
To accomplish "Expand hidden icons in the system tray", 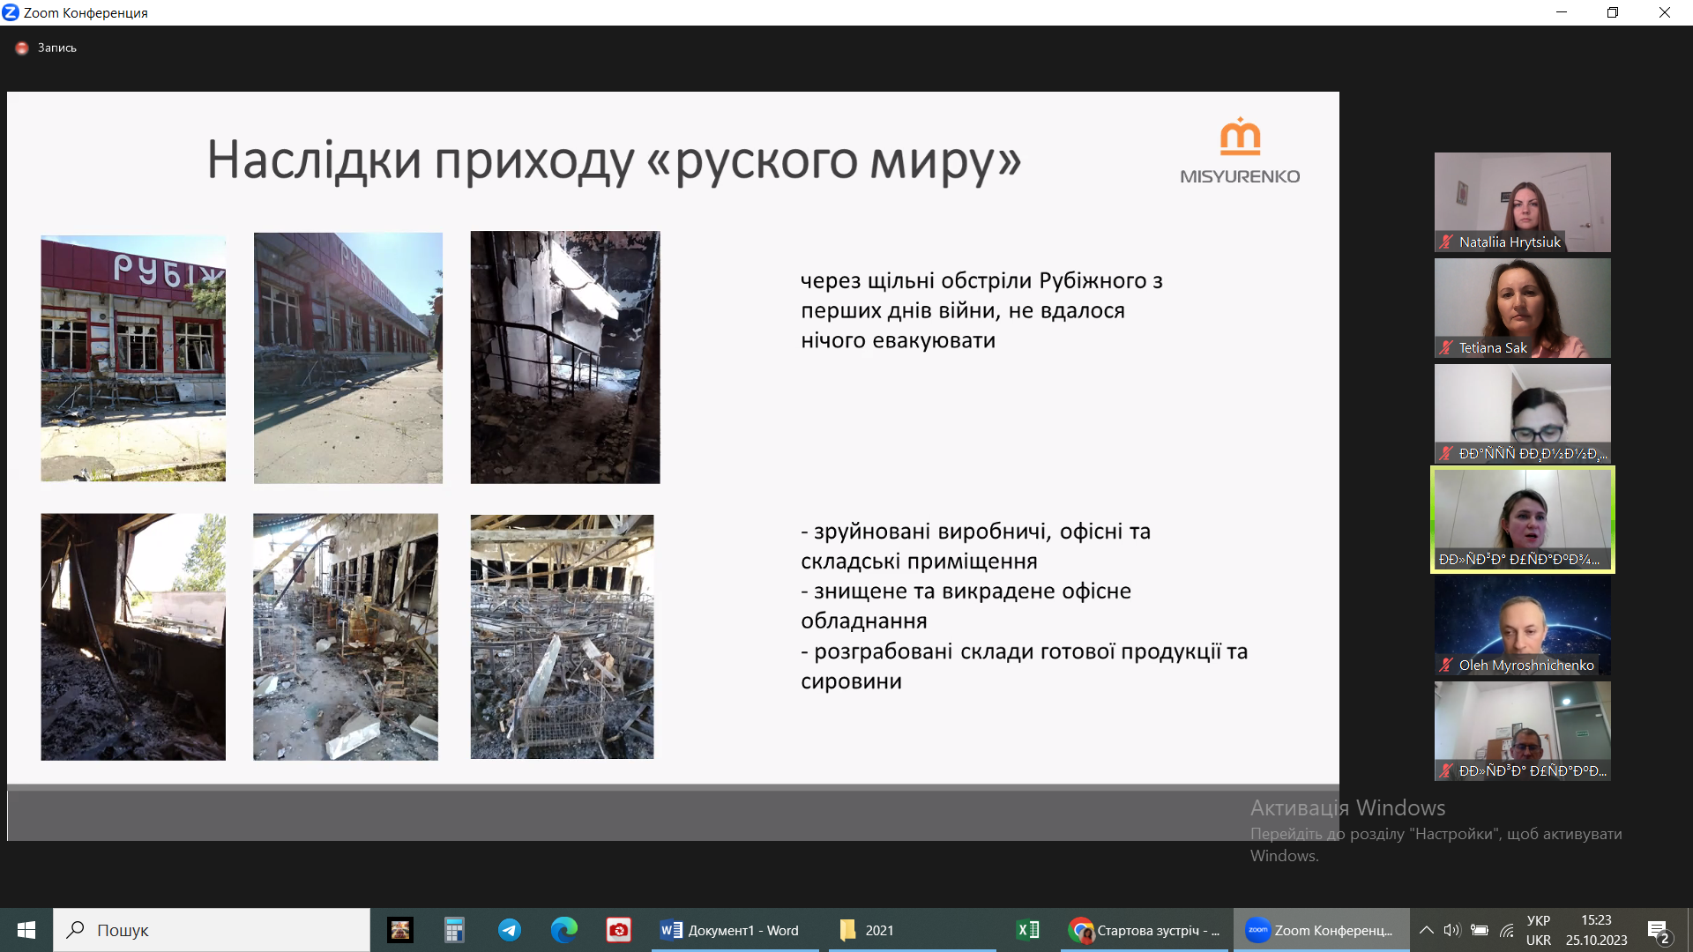I will coord(1427,930).
